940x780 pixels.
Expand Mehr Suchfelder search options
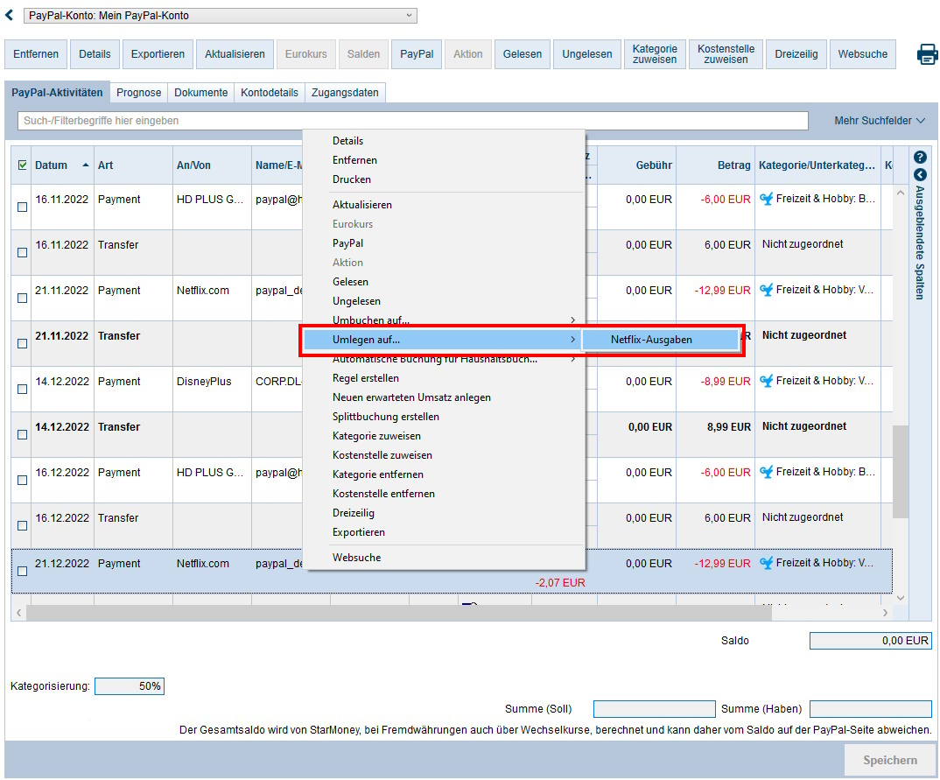click(879, 121)
